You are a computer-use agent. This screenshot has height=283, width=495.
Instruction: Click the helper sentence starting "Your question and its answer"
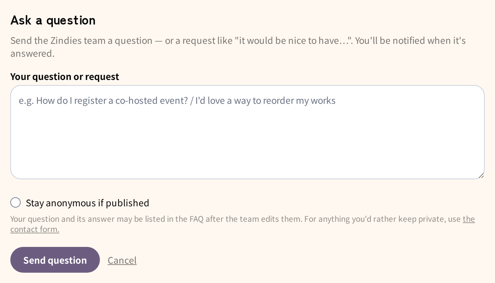tap(156, 219)
